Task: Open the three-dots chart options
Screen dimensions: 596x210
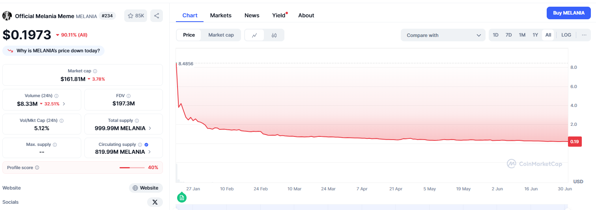Action: click(x=584, y=35)
